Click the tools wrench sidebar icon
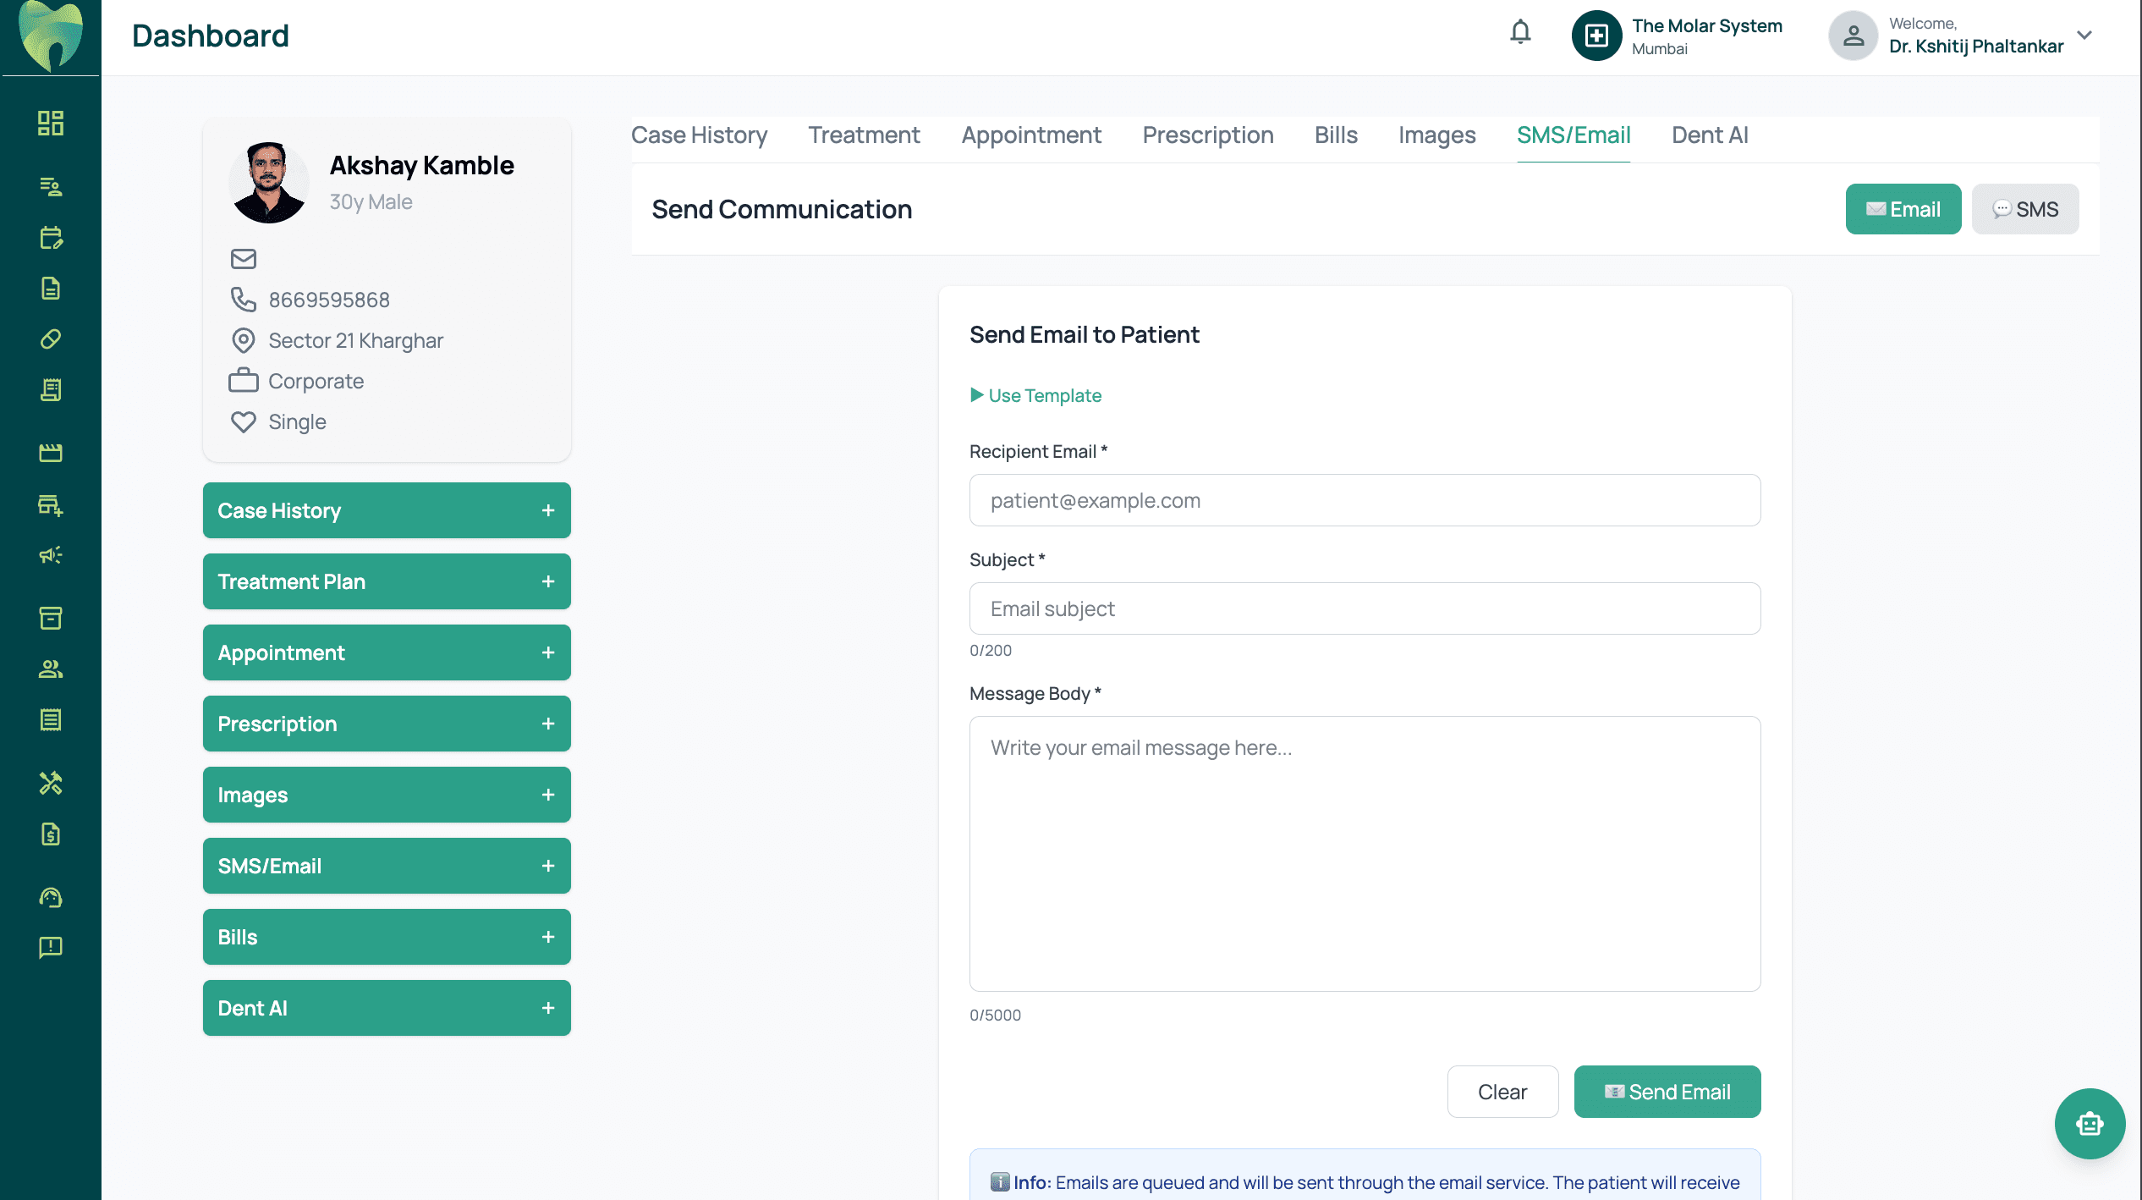 point(51,784)
